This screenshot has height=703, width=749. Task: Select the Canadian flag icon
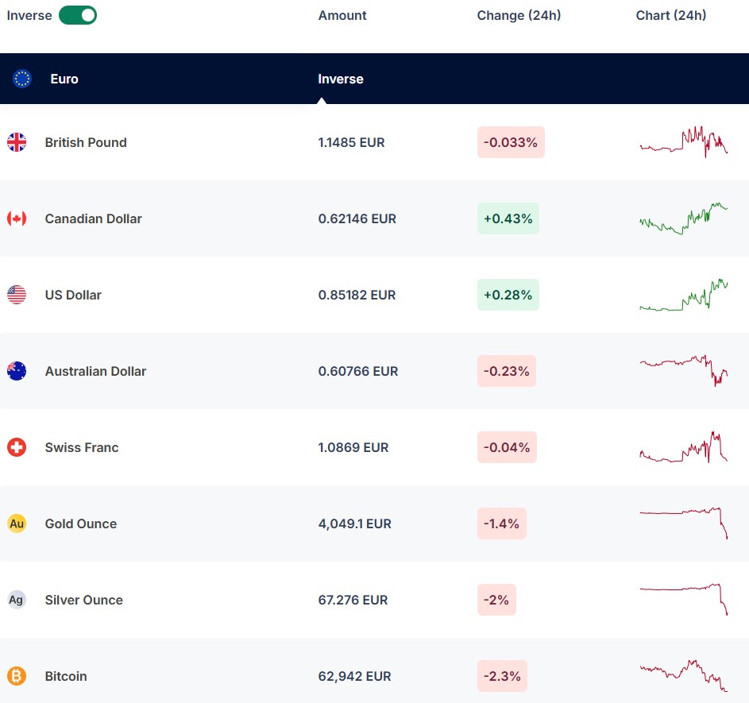coord(17,218)
